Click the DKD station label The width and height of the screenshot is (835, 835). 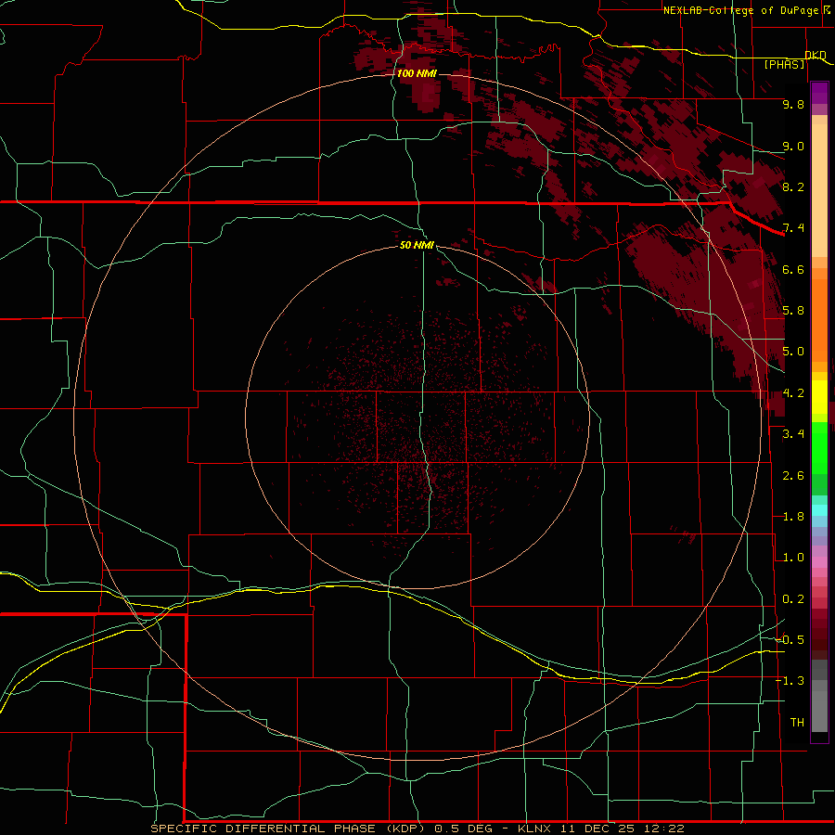(x=816, y=55)
